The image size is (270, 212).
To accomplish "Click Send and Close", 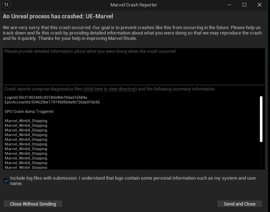I will coord(240,204).
